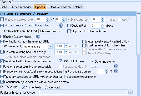Adjust the submissions count 100 stepper
This screenshot has height=96, width=141.
click(x=48, y=20)
